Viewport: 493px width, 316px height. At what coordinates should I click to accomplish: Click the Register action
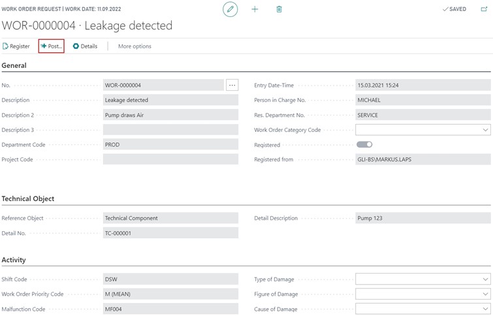click(x=16, y=46)
